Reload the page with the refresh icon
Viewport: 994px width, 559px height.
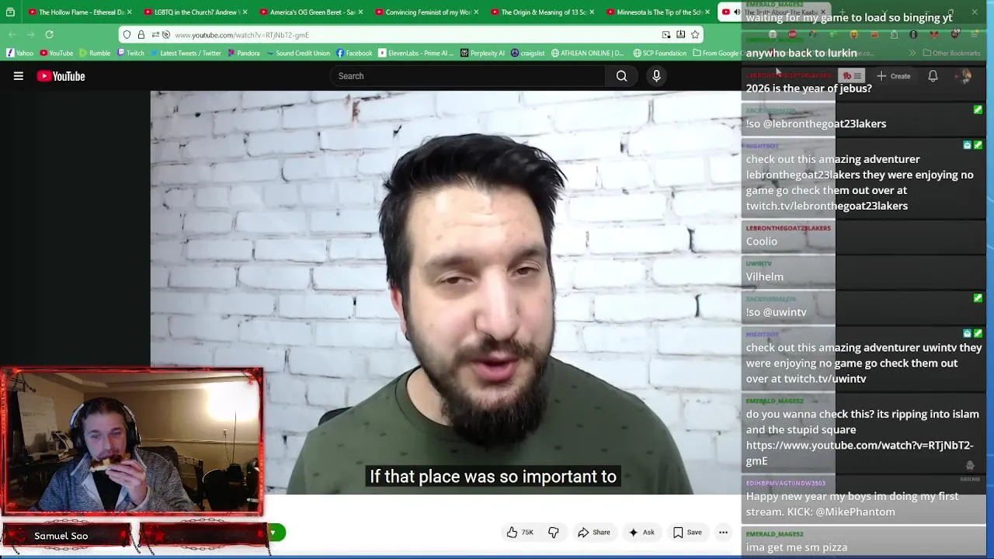49,35
